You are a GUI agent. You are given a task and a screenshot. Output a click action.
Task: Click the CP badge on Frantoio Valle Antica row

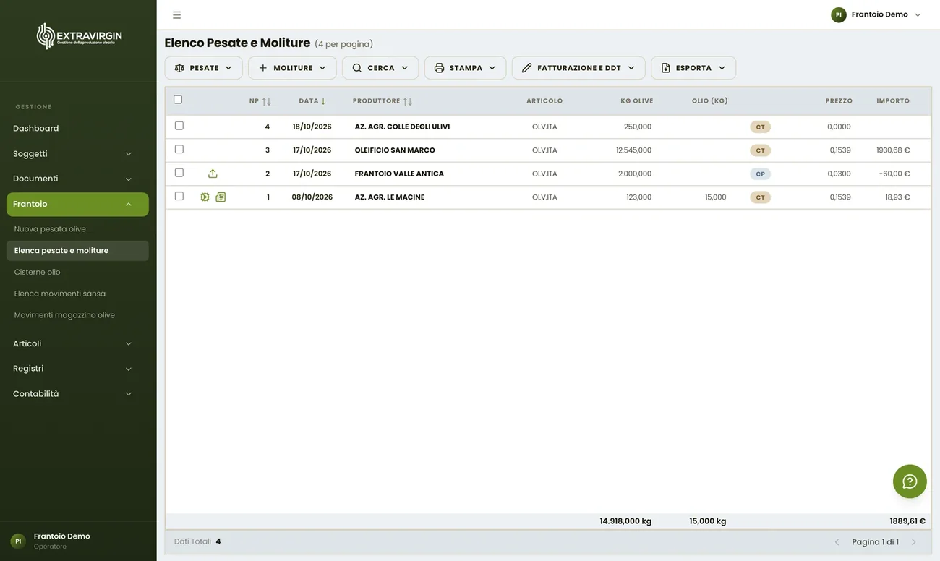(760, 174)
